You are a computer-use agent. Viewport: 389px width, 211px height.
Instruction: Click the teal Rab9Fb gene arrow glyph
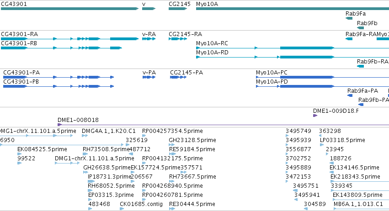click(x=361, y=28)
